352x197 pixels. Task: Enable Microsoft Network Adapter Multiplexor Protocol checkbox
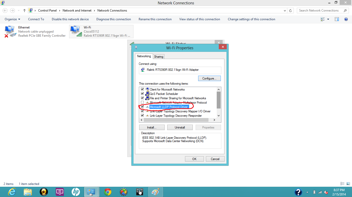coord(142,102)
